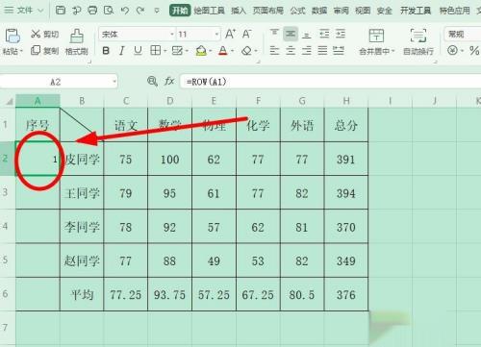The image size is (481, 347).
Task: Align text left
Action: click(274, 51)
